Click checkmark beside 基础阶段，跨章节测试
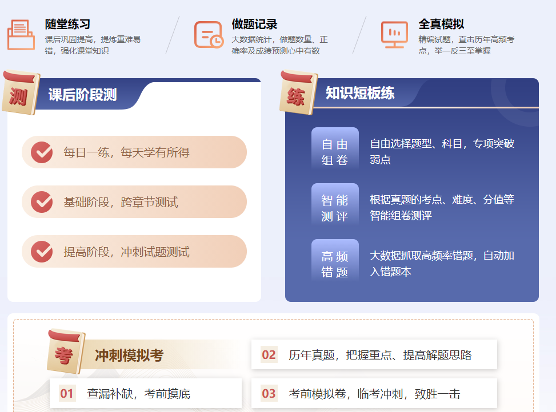This screenshot has height=412, width=556. pos(42,202)
